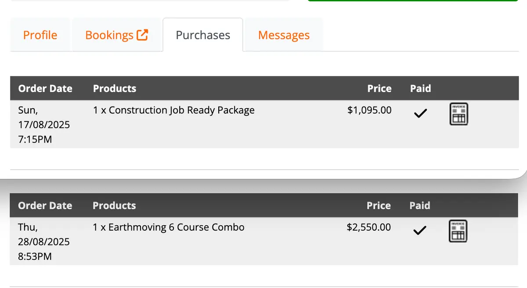Viewport: 527px width, 288px height.
Task: Click Price header above $1,095.00
Action: (379, 89)
